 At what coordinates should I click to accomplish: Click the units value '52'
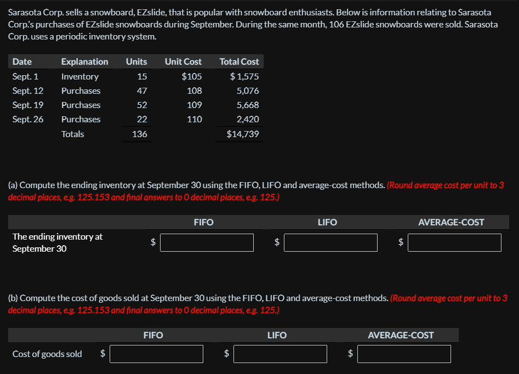coord(142,105)
